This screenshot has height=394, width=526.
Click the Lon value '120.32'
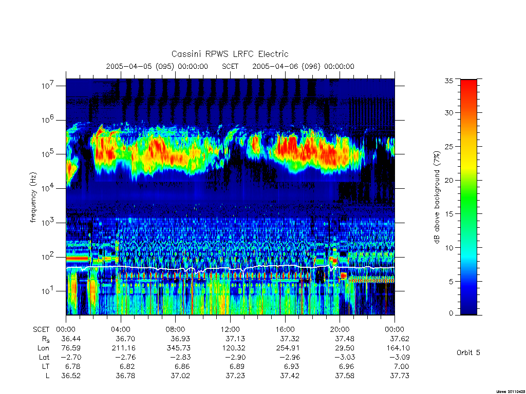pos(233,348)
